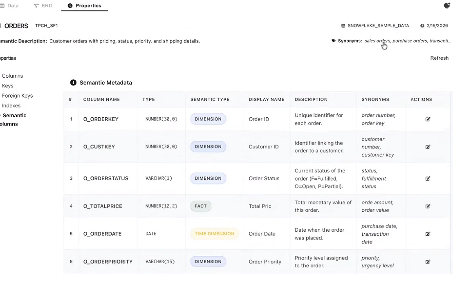Switch to the Data tab
The height and width of the screenshot is (302, 453).
9,6
